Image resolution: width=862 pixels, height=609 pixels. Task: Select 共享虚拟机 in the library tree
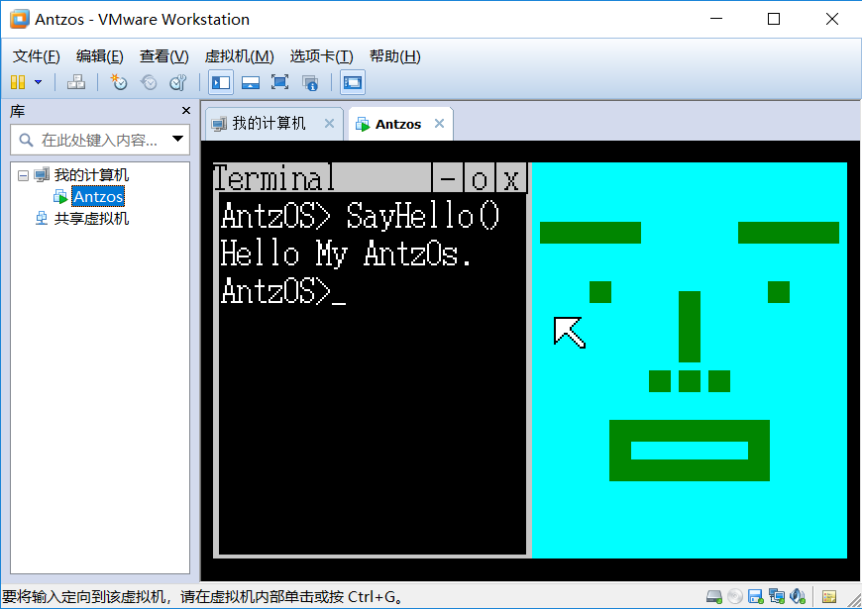point(91,218)
